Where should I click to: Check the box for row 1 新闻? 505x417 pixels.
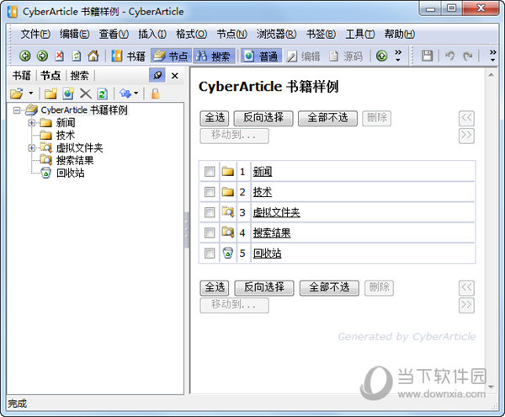(x=210, y=172)
